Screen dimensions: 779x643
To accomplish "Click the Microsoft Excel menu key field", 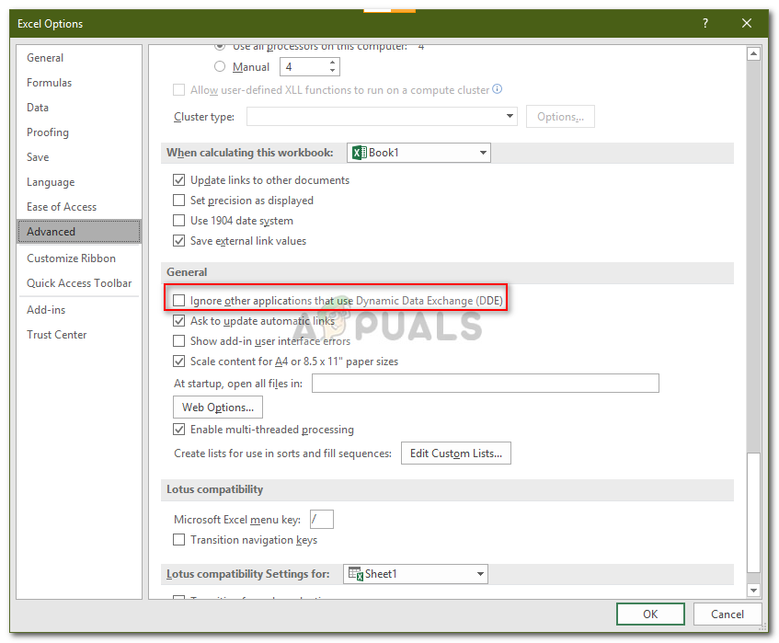I will [x=321, y=519].
